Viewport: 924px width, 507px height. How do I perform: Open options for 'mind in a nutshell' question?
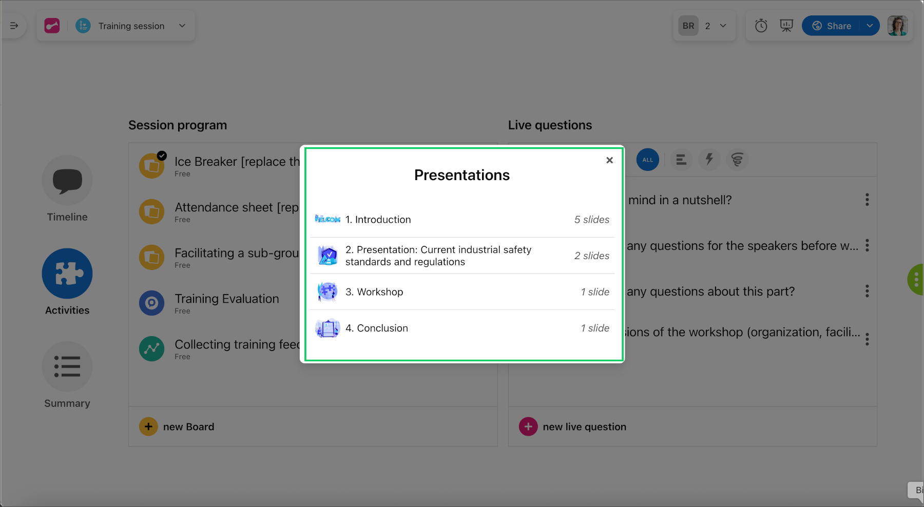(x=867, y=200)
